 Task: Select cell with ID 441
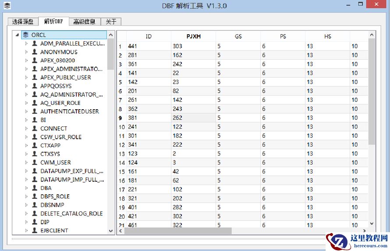tap(149, 47)
